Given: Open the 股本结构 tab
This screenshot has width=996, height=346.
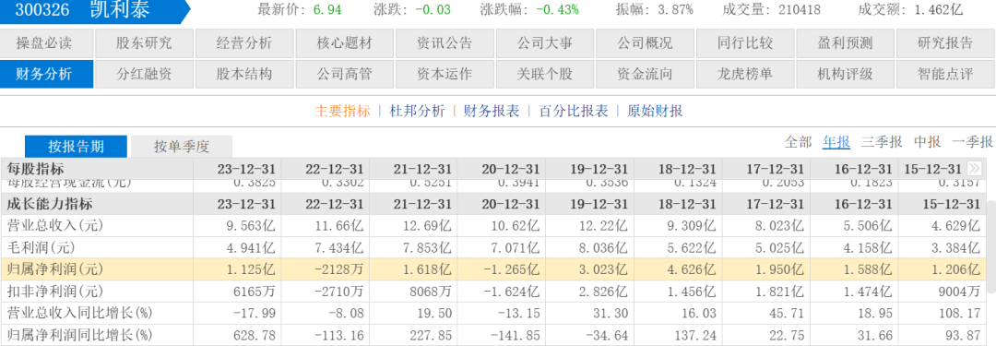Looking at the screenshot, I should tap(243, 74).
